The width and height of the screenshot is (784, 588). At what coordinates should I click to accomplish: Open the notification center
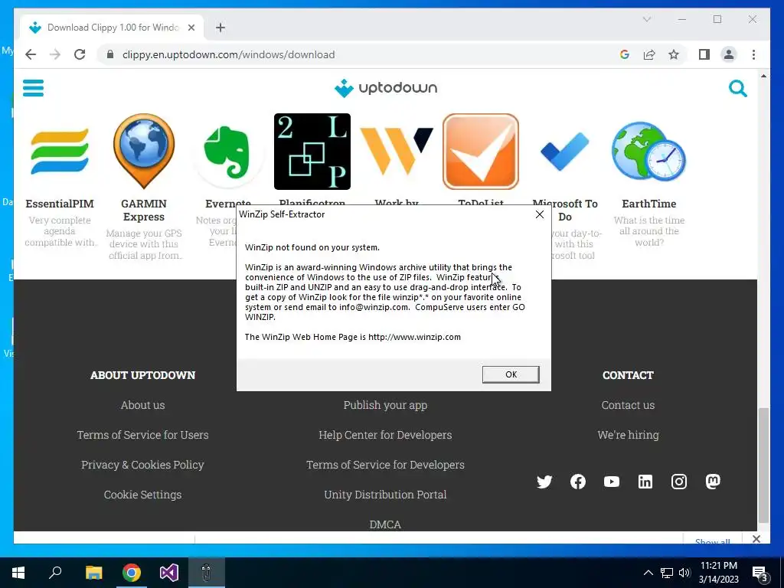click(760, 573)
